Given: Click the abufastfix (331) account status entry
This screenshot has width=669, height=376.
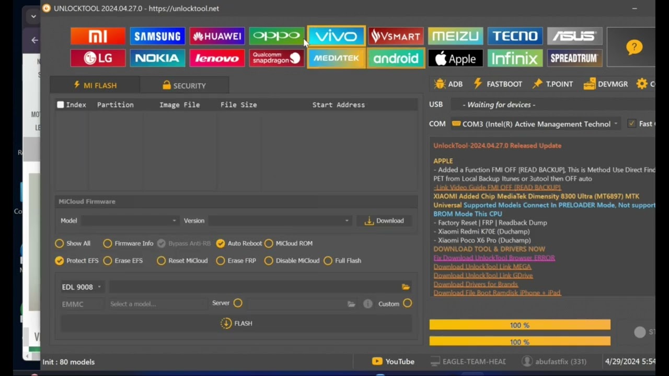Looking at the screenshot, I should [554, 361].
